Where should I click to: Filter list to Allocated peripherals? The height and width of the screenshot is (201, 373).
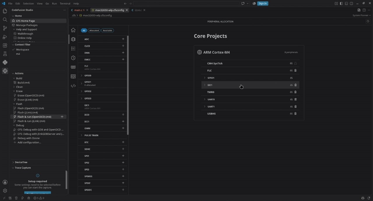click(94, 30)
